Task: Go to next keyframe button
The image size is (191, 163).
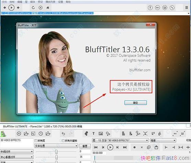Action: [117, 147]
